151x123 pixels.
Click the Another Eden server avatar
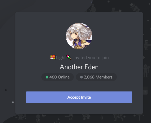tap(79, 36)
